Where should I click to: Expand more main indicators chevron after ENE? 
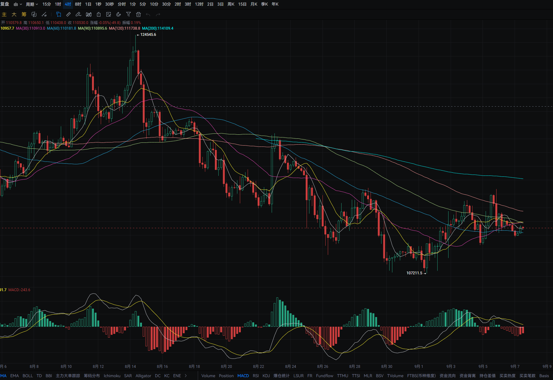[x=186, y=376]
